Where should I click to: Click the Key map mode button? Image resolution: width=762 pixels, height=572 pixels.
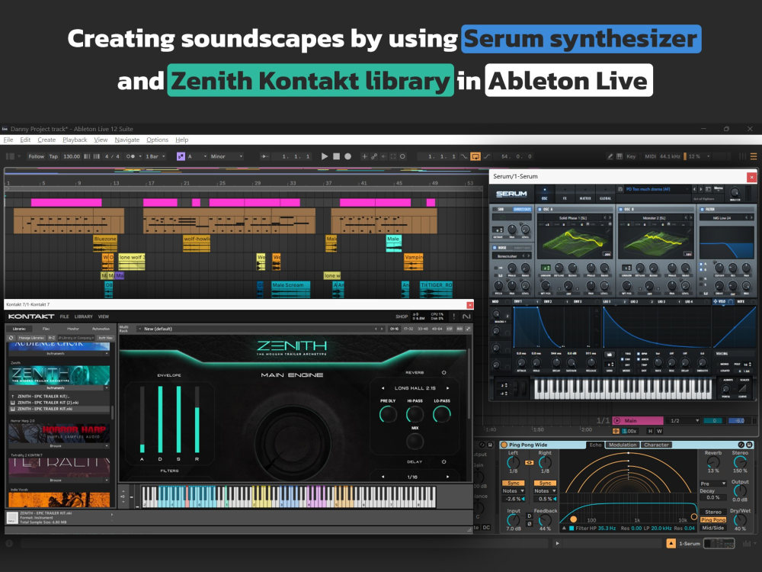coord(631,156)
